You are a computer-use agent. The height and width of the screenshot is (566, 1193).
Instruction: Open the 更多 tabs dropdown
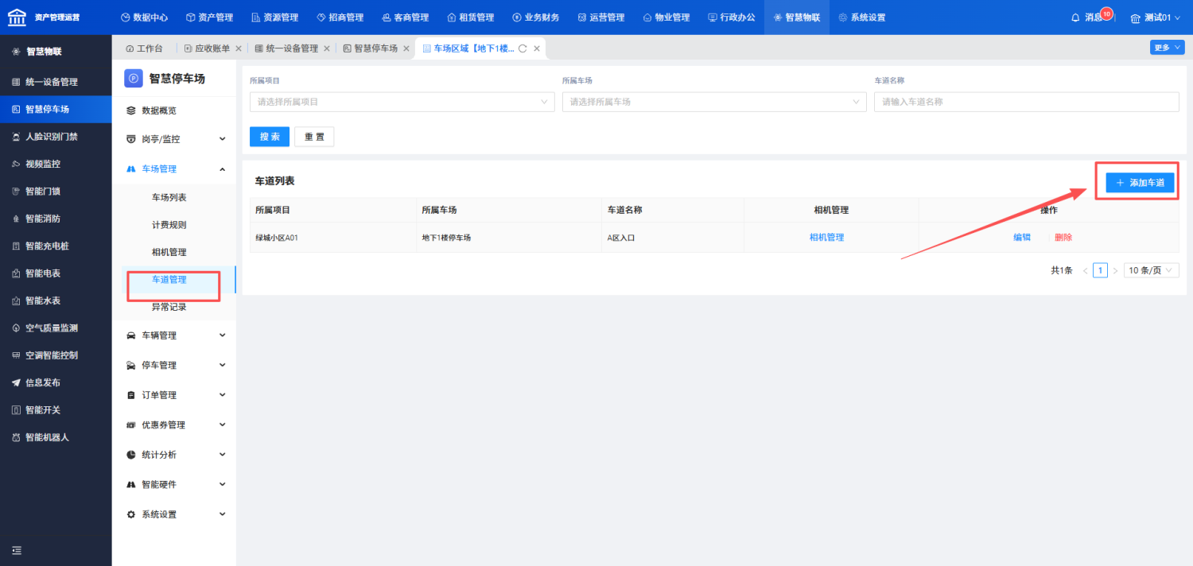[x=1167, y=48]
